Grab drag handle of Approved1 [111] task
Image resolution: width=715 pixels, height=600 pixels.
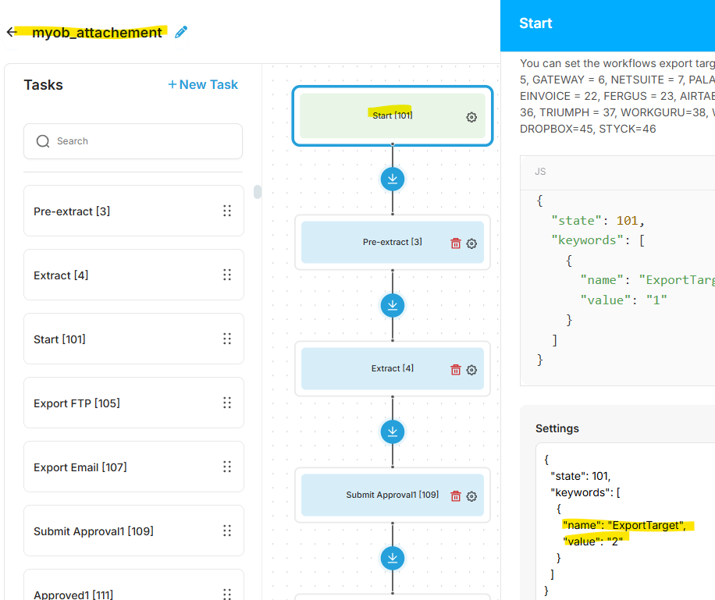pos(227,594)
